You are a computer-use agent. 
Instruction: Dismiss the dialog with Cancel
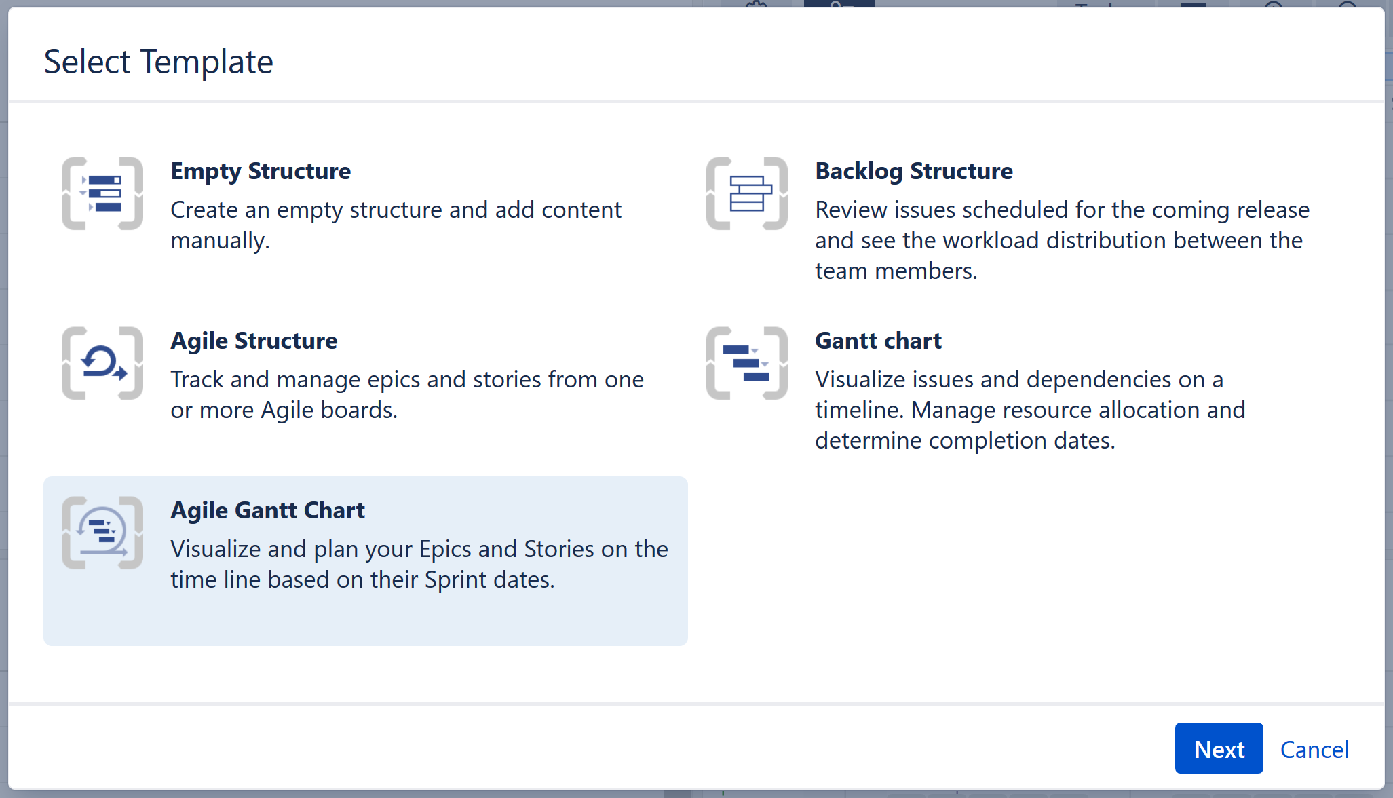tap(1314, 748)
